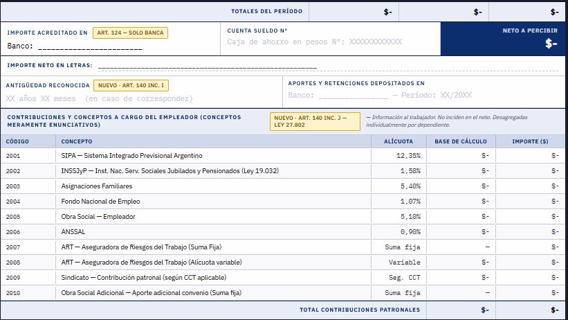This screenshot has width=568, height=320.
Task: Click code cell 2004
Action: (13, 202)
